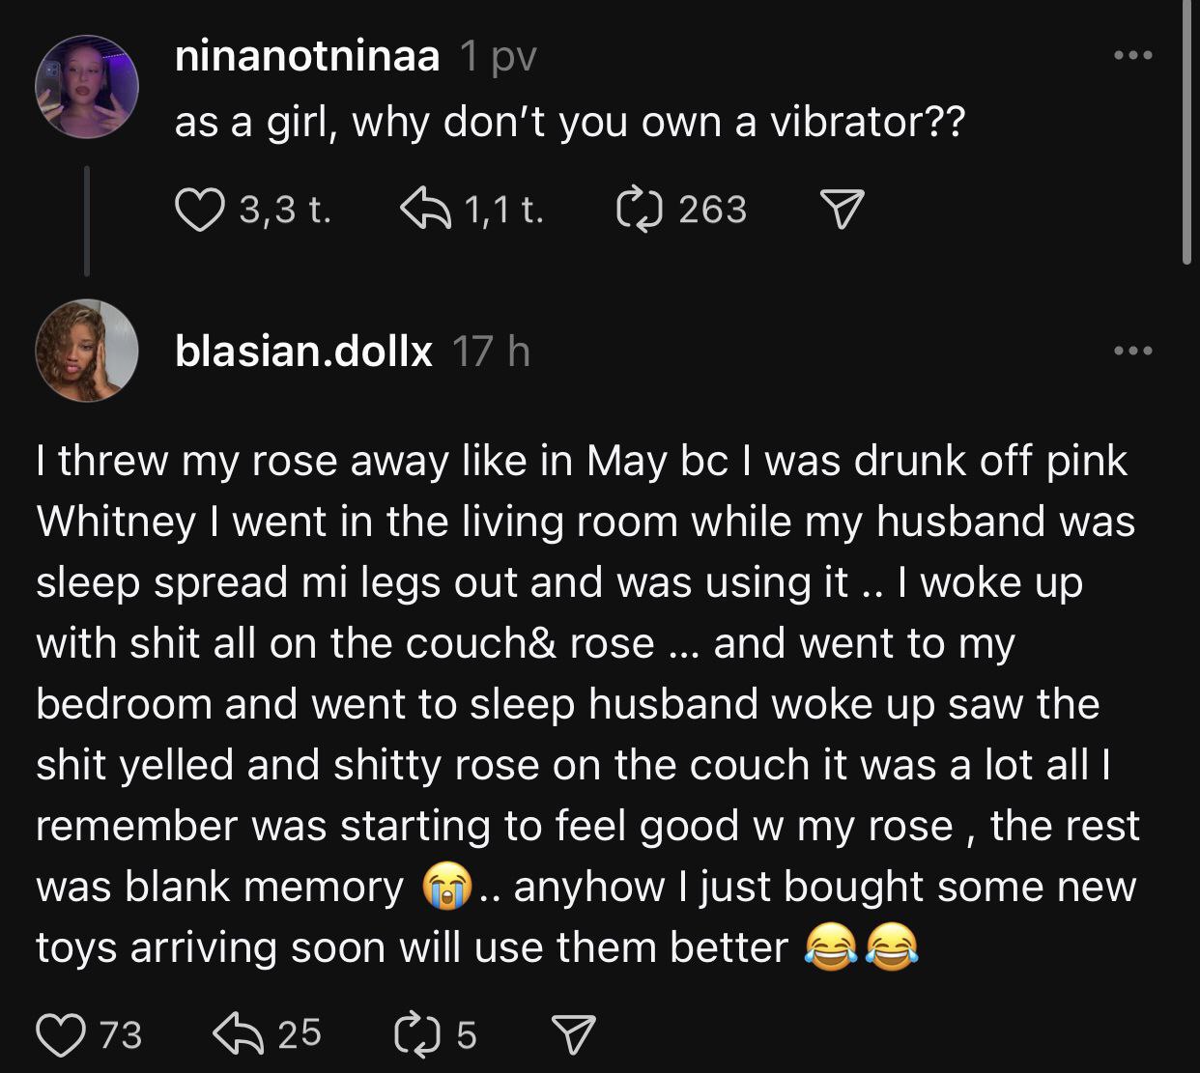
Task: Reply to ninanotninaa's post
Action: tap(426, 210)
